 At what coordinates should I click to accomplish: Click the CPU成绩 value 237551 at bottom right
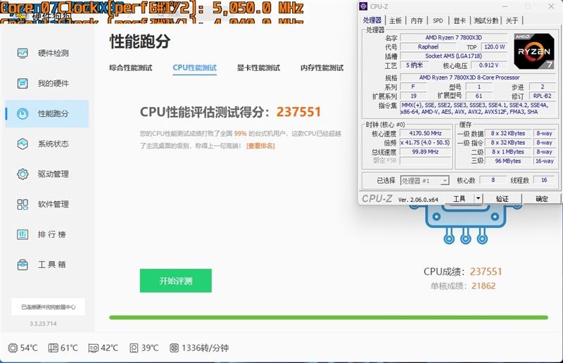click(486, 272)
